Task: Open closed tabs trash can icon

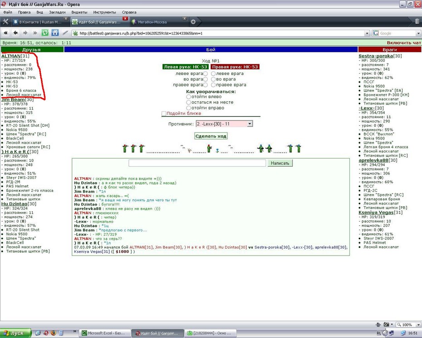Action: pos(417,21)
